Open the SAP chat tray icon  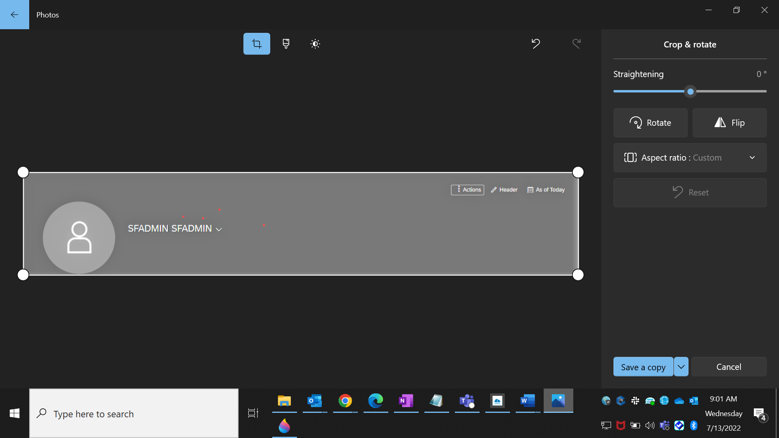click(650, 401)
